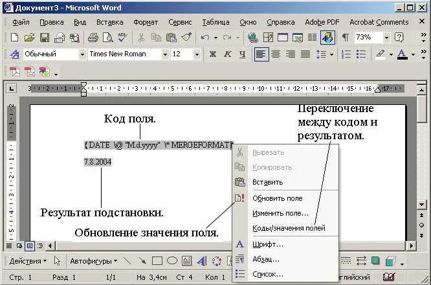Image resolution: width=431 pixels, height=285 pixels.
Task: Open the zoom 73% dropdown
Action: [386, 38]
